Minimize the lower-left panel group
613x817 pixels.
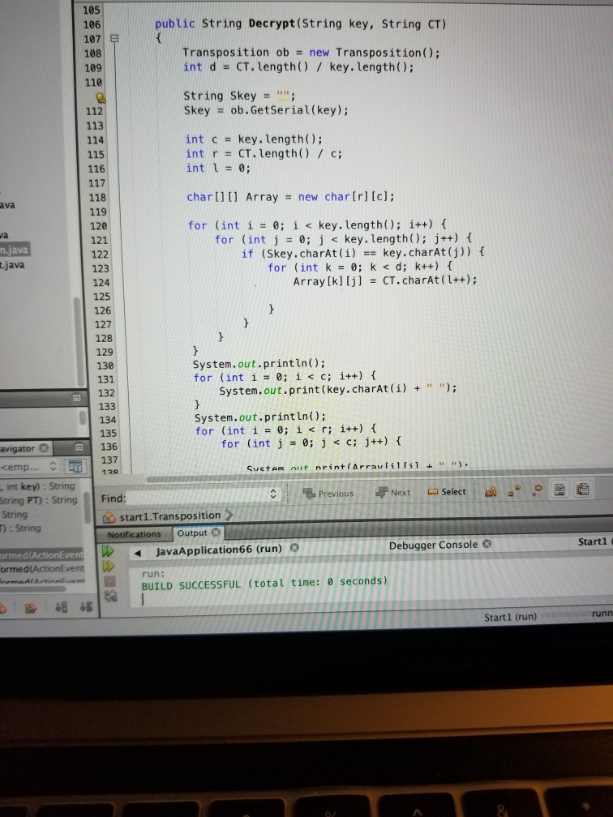(x=76, y=398)
